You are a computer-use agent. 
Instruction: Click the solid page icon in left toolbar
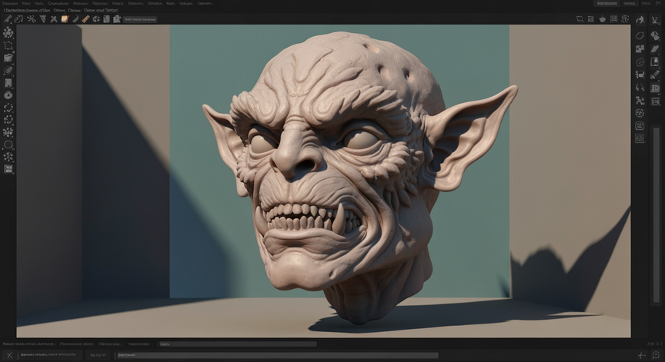click(8, 83)
